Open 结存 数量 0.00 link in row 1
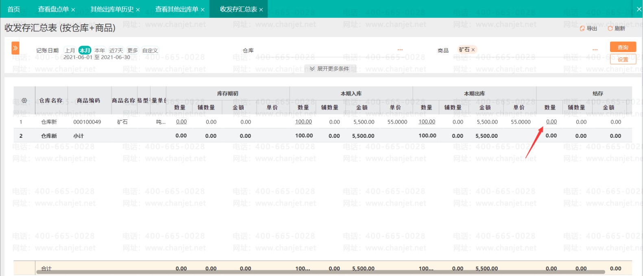643x276 pixels. click(x=551, y=122)
